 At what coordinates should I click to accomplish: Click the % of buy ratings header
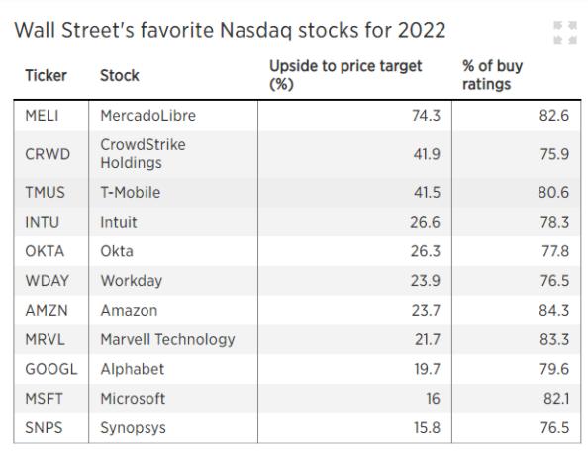(x=492, y=75)
